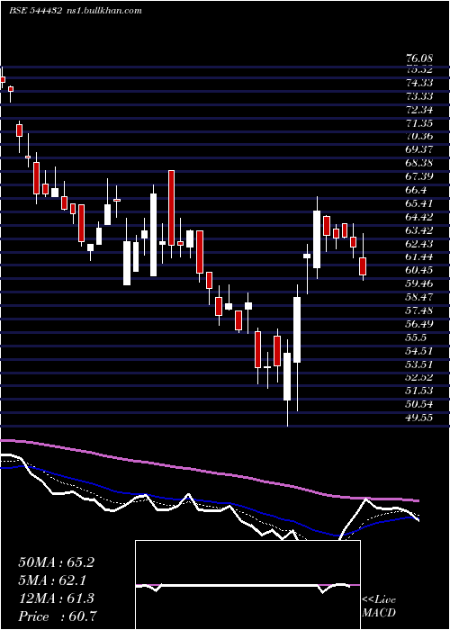Click the 65.41 price level label
Image resolution: width=450 pixels, height=630 pixels.
click(x=419, y=203)
